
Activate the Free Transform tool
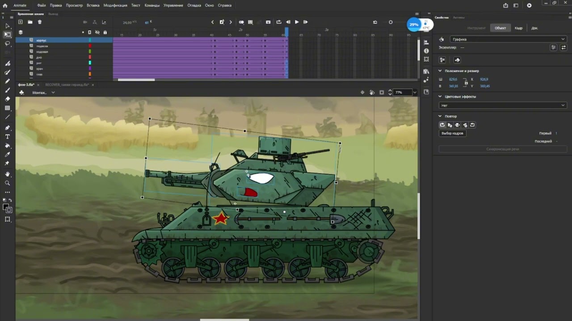[8, 35]
